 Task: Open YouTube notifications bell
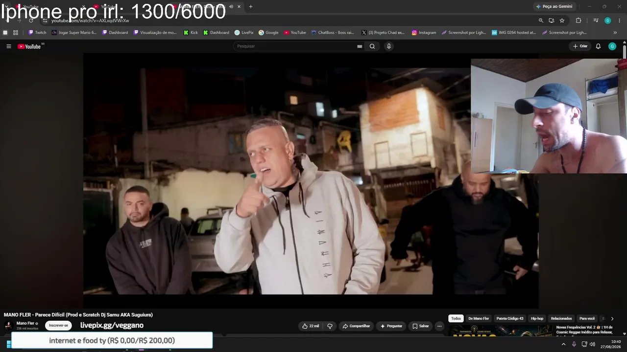tap(598, 46)
